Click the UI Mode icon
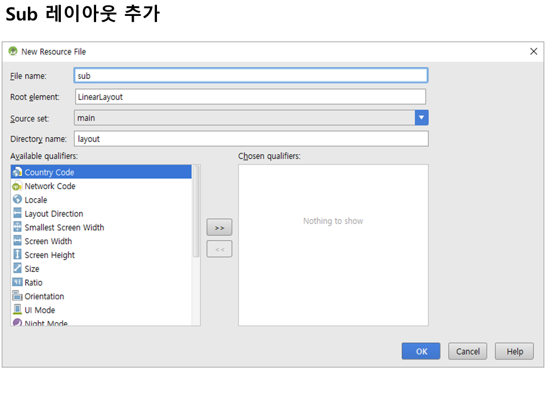The width and height of the screenshot is (546, 409). click(17, 310)
